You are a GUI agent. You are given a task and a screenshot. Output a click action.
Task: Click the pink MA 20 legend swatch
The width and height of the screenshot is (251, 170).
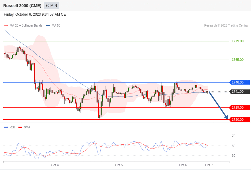[x=6, y=26]
